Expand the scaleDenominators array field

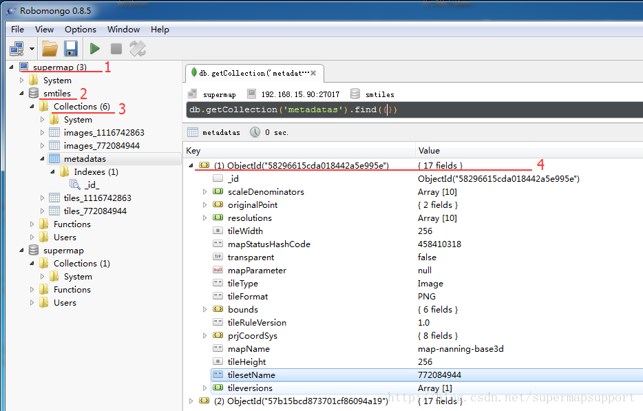point(204,191)
